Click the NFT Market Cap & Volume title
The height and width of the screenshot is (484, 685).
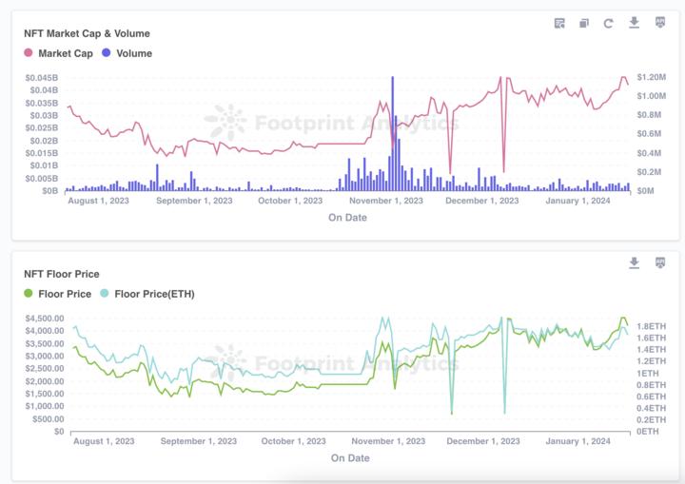pyautogui.click(x=87, y=33)
